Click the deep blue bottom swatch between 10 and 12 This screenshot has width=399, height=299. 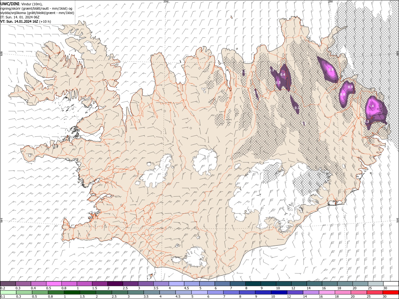(279, 292)
